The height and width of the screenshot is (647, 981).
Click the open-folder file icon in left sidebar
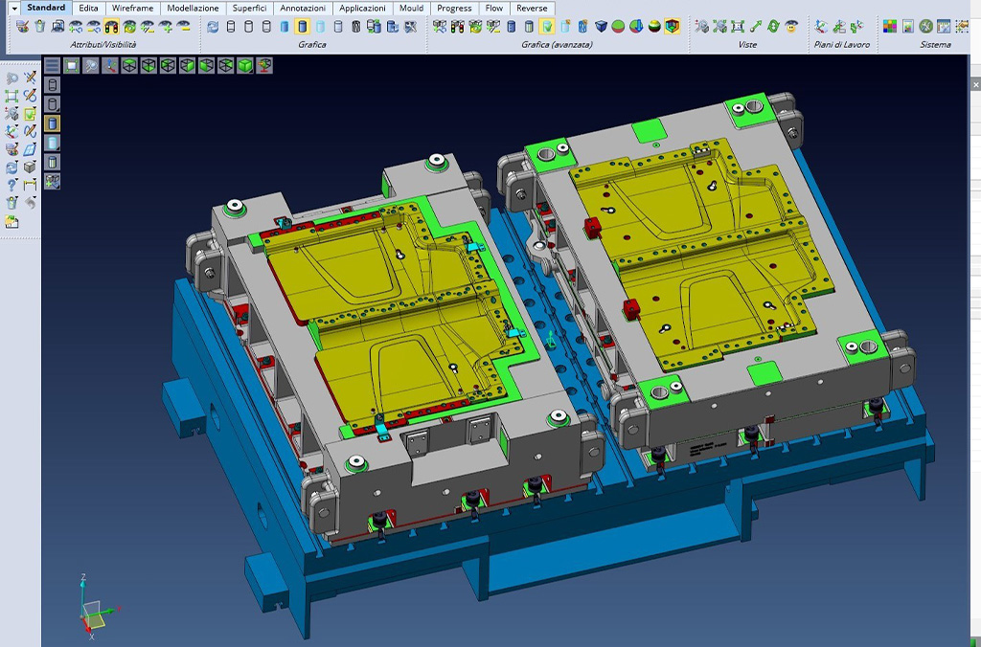(x=11, y=221)
